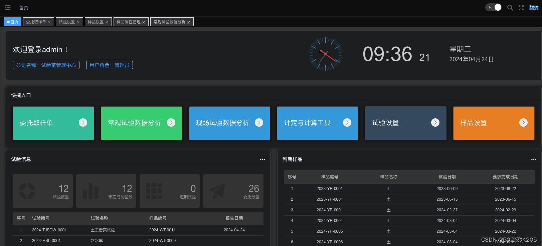The width and height of the screenshot is (542, 246).
Task: Click the 试验编号 column header
Action: click(x=41, y=218)
